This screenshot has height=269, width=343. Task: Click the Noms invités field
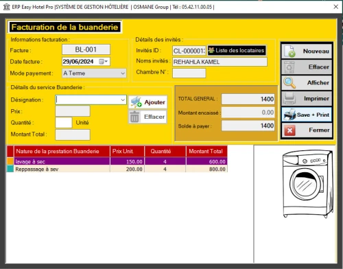coord(220,62)
